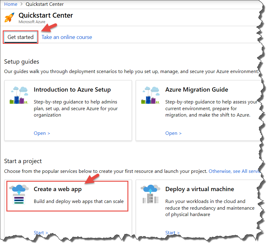The image size is (271, 248).
Task: Start the Deploy a virtual machine project
Action: click(172, 233)
